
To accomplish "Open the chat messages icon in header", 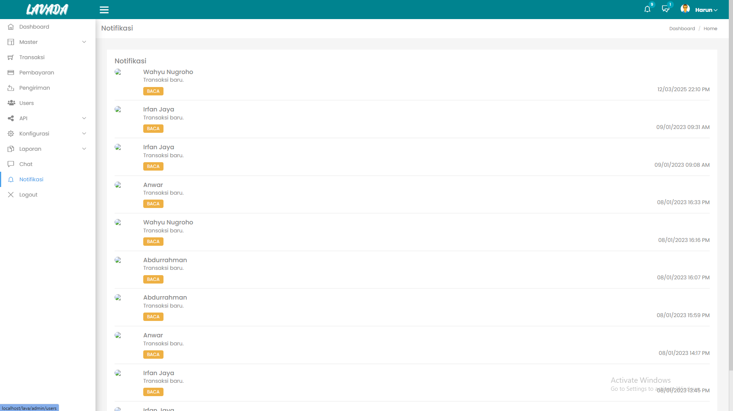I will [665, 9].
